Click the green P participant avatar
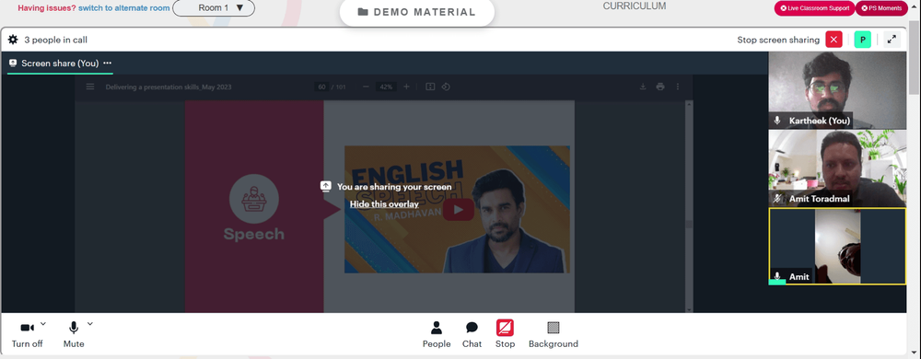Image resolution: width=921 pixels, height=359 pixels. pos(862,40)
